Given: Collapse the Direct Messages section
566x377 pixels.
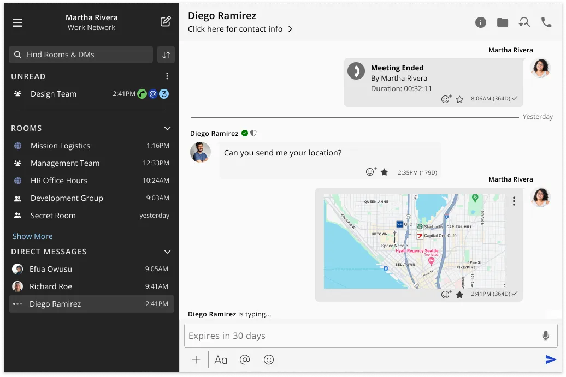Looking at the screenshot, I should (x=168, y=252).
